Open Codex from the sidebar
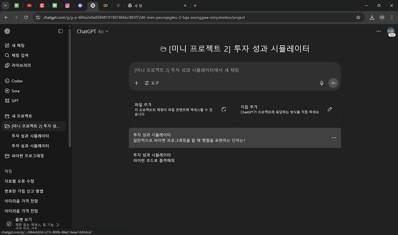The height and width of the screenshot is (235, 398). [34, 81]
